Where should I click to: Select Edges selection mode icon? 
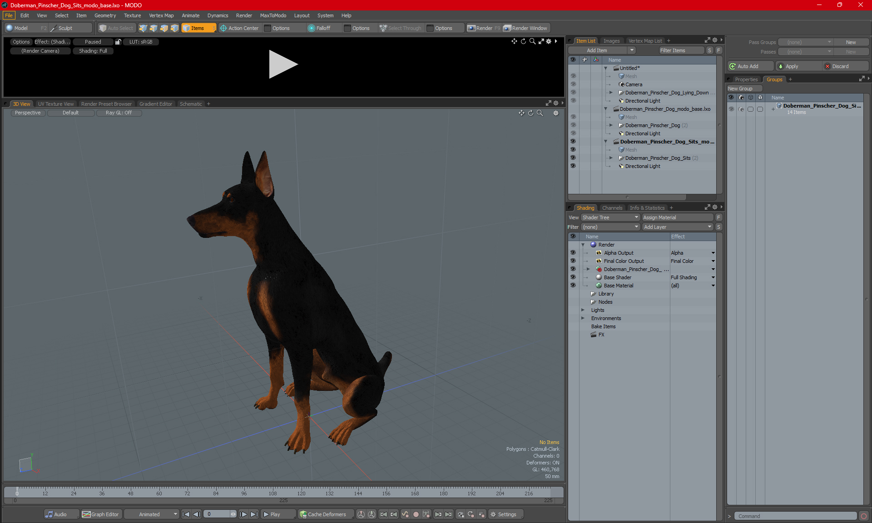pyautogui.click(x=154, y=28)
